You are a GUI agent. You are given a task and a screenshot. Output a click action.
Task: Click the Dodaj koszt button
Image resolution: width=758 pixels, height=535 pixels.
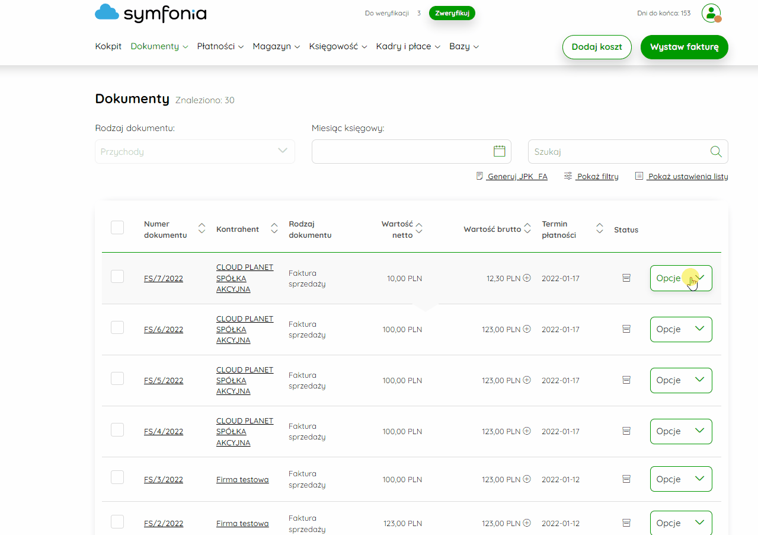tap(597, 47)
